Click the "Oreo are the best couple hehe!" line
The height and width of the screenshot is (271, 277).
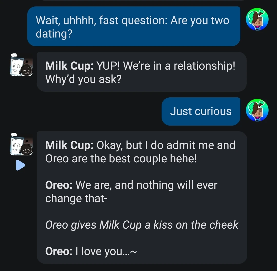pyautogui.click(x=121, y=158)
